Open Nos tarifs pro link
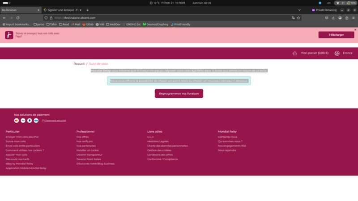 (85, 142)
